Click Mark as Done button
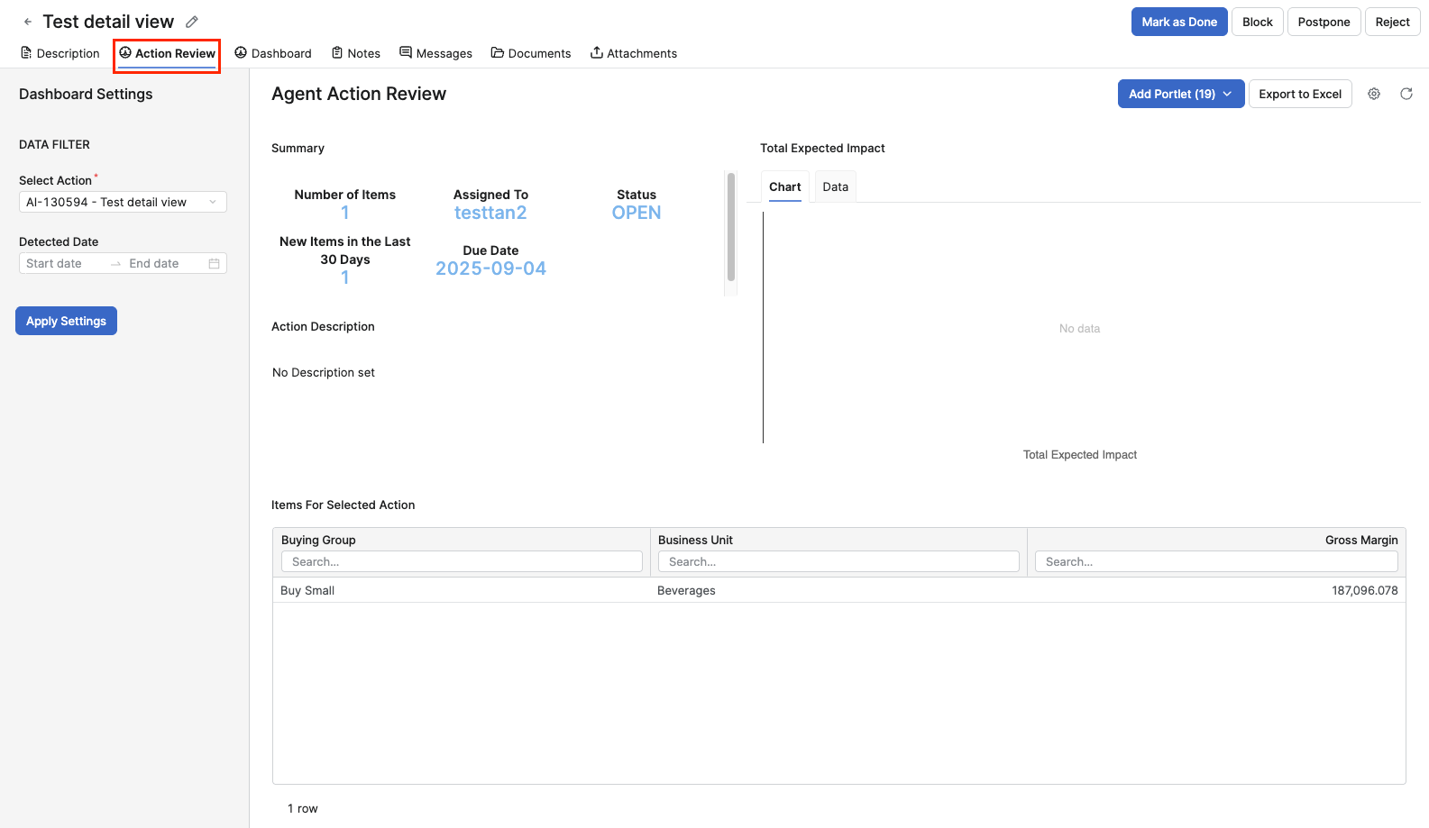The width and height of the screenshot is (1429, 828). point(1179,22)
